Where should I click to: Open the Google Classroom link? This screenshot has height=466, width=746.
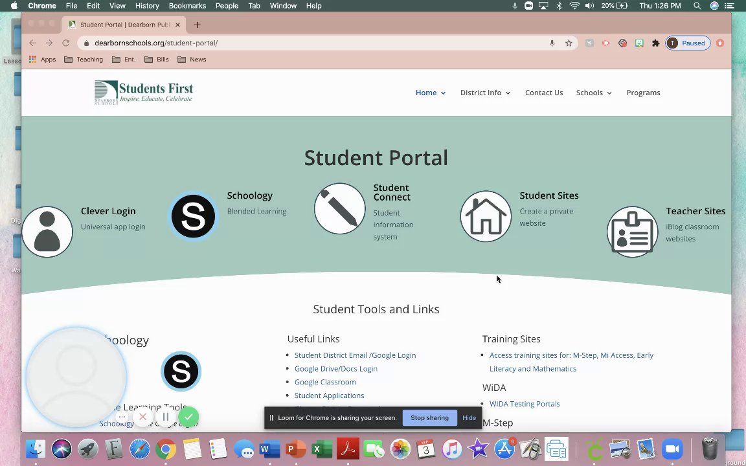tap(325, 382)
